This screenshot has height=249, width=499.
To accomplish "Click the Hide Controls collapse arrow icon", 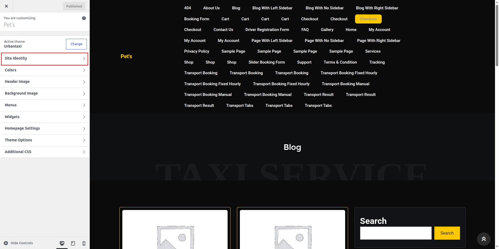I will (6, 243).
